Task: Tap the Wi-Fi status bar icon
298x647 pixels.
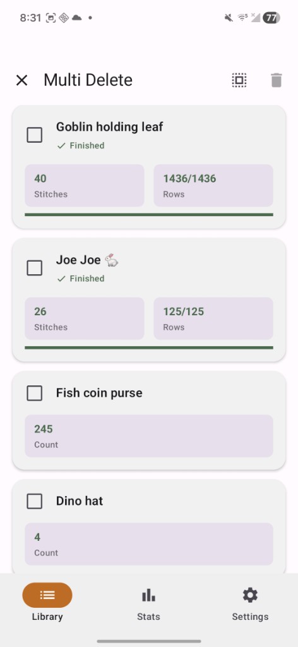Action: [x=242, y=18]
